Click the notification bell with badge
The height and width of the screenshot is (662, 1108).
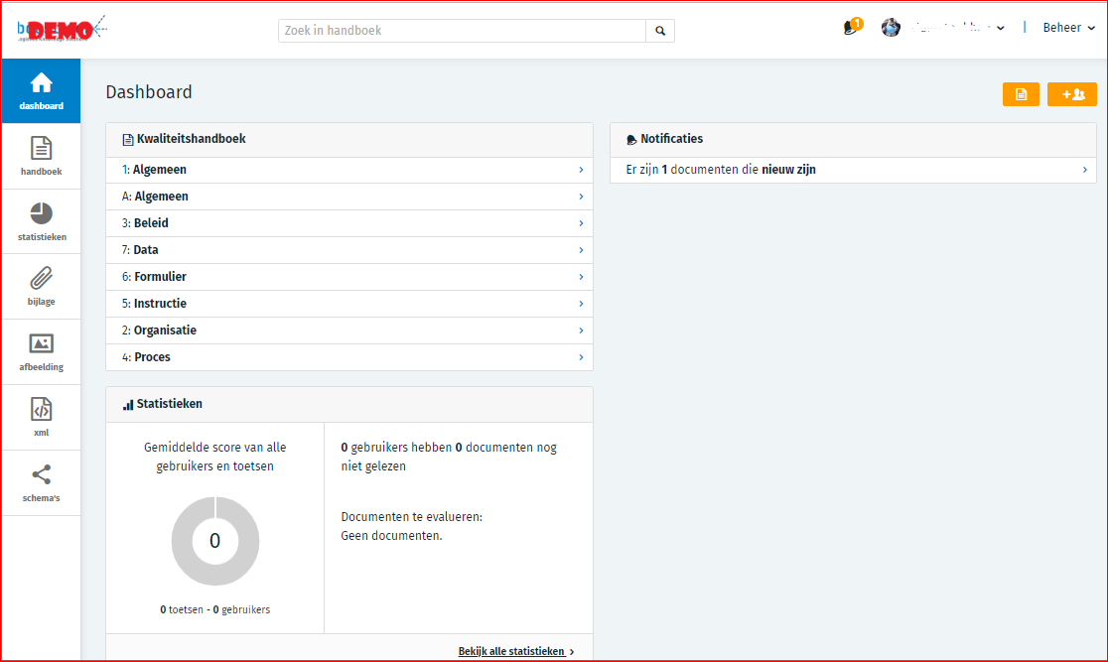pyautogui.click(x=852, y=28)
